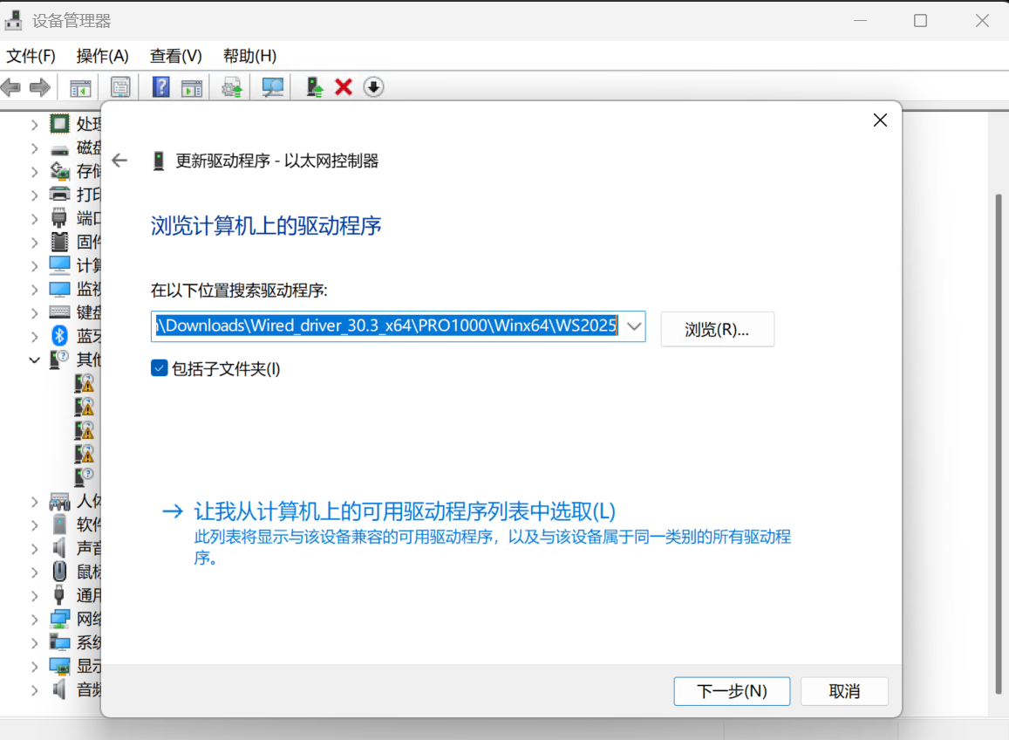Select the speaker icon for 声音 row
This screenshot has height=740, width=1009.
[x=59, y=548]
